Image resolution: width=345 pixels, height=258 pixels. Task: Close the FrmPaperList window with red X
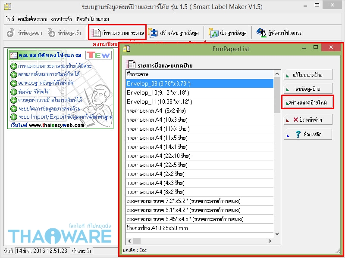[331, 47]
